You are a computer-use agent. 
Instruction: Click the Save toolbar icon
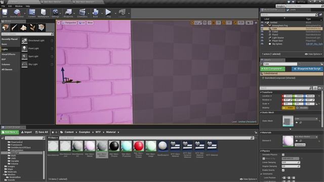5,13
